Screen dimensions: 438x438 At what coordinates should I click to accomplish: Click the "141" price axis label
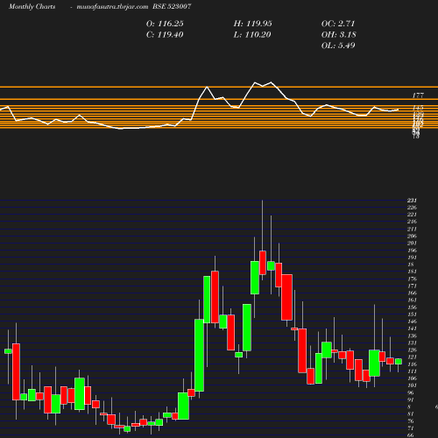(412, 328)
